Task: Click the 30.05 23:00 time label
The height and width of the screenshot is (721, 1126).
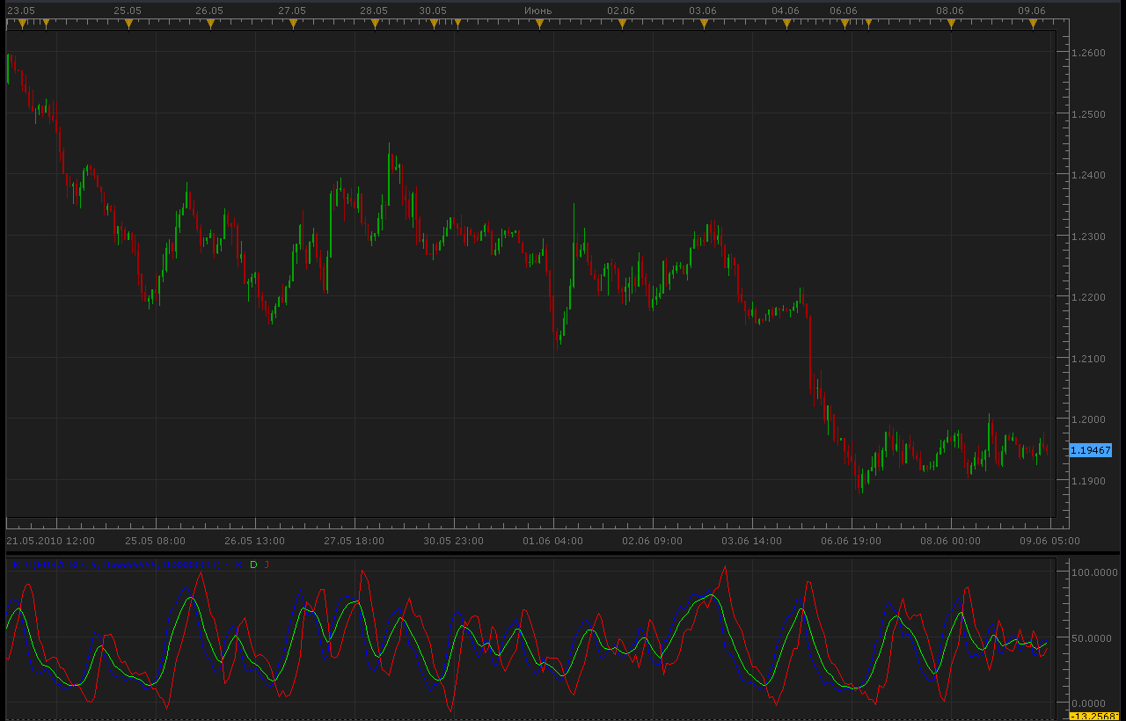Action: (454, 541)
